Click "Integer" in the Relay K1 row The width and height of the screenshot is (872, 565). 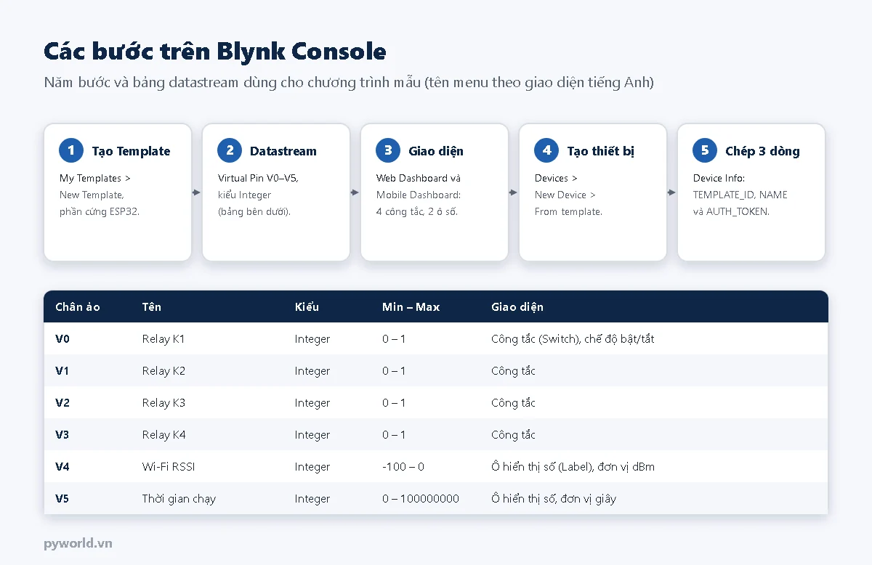[312, 338]
